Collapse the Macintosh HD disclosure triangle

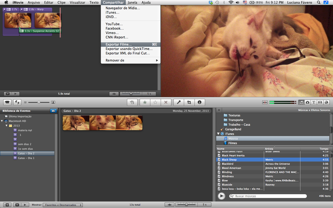(2, 121)
